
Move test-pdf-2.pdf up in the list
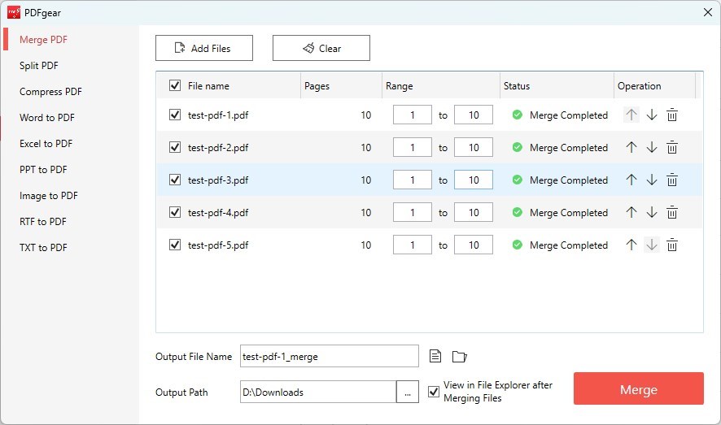click(x=631, y=148)
